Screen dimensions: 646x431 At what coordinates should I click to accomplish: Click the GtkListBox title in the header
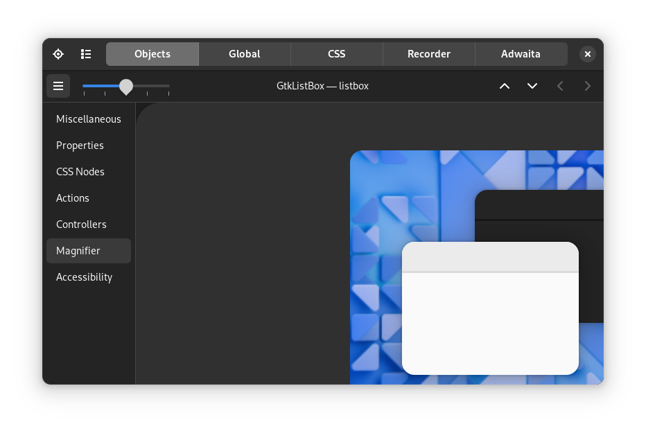(x=322, y=86)
